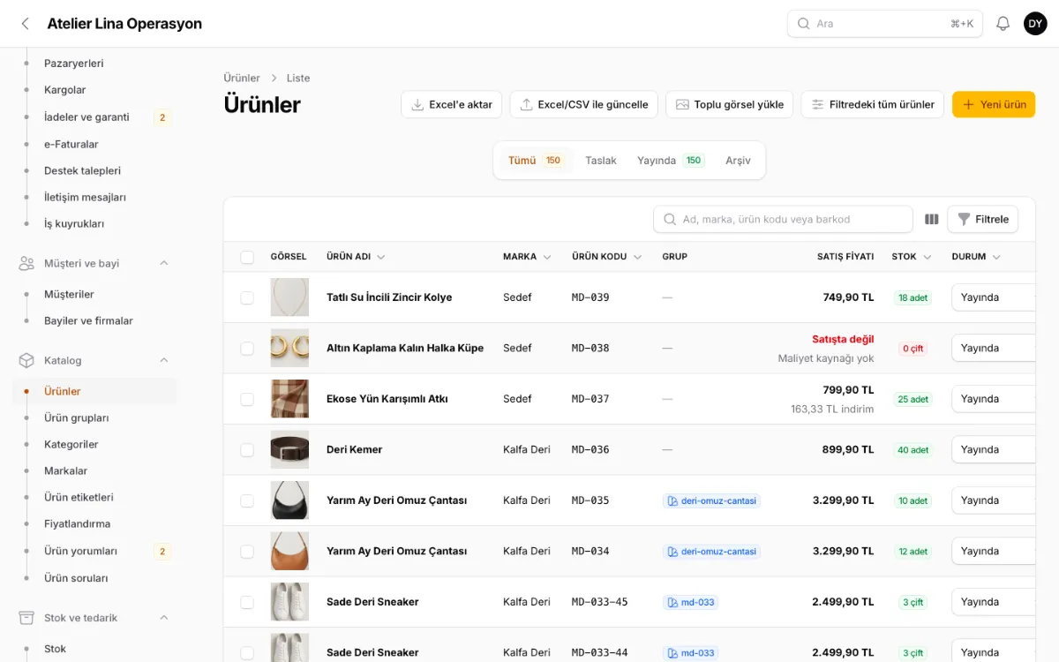Open deri-omuz-cantasi group tag for MD-034
This screenshot has width=1059, height=662.
(711, 552)
